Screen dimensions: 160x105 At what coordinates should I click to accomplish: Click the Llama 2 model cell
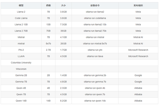tap(21, 12)
